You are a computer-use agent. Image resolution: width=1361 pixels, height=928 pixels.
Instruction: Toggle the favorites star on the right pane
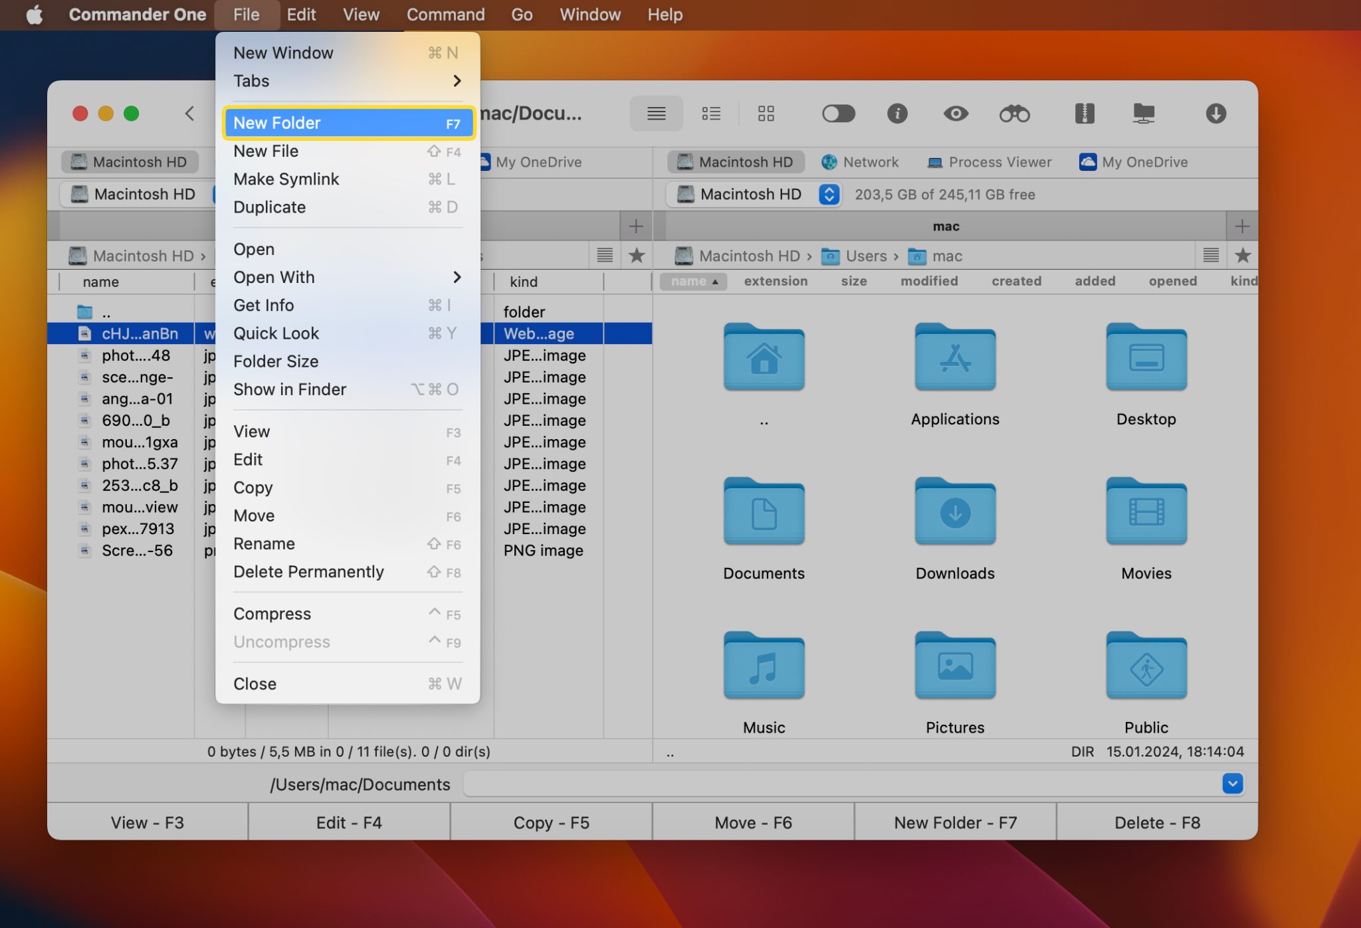pyautogui.click(x=1243, y=255)
